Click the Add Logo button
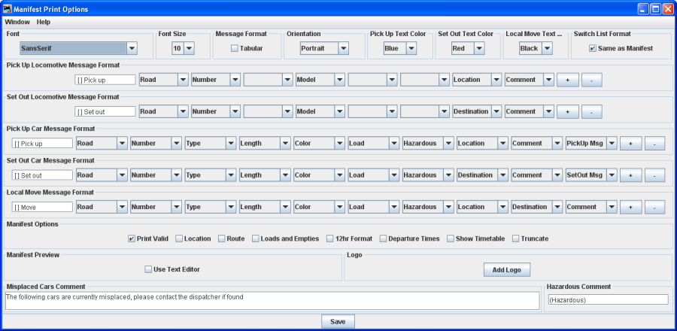677x331 pixels. (507, 270)
